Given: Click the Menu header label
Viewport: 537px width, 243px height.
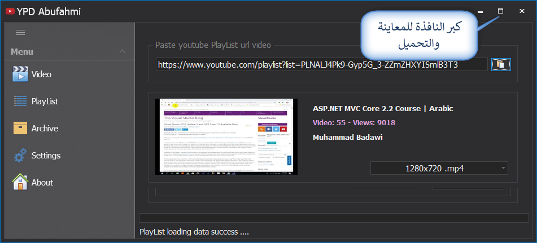Looking at the screenshot, I should (x=22, y=52).
